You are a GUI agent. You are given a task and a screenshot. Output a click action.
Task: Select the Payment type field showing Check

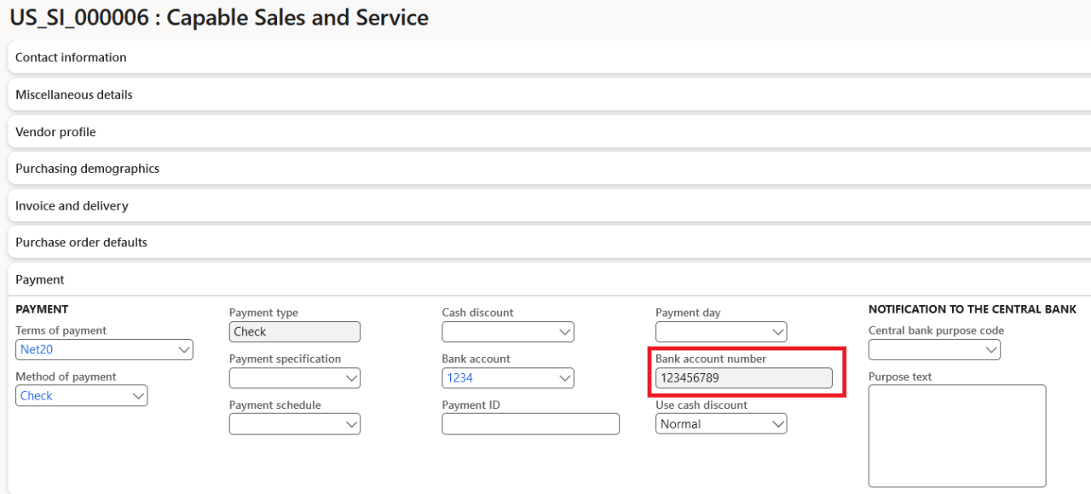coord(294,331)
